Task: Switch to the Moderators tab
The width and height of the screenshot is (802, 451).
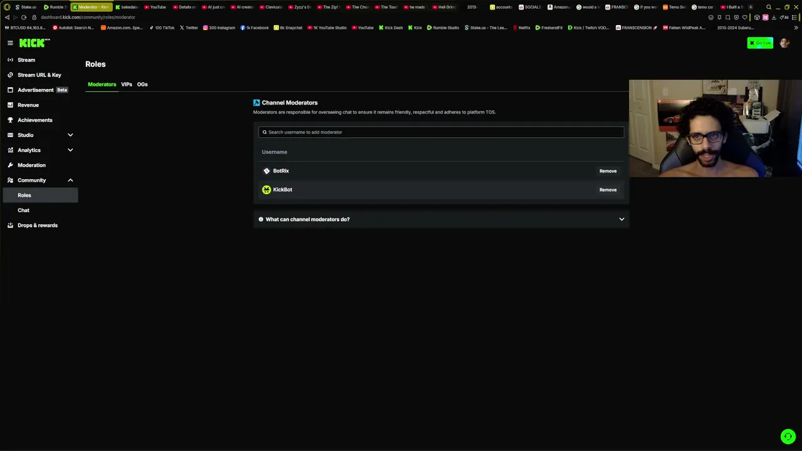Action: tap(102, 85)
